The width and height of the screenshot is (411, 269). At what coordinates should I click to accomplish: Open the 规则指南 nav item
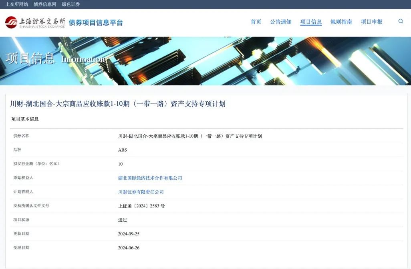[x=341, y=22]
